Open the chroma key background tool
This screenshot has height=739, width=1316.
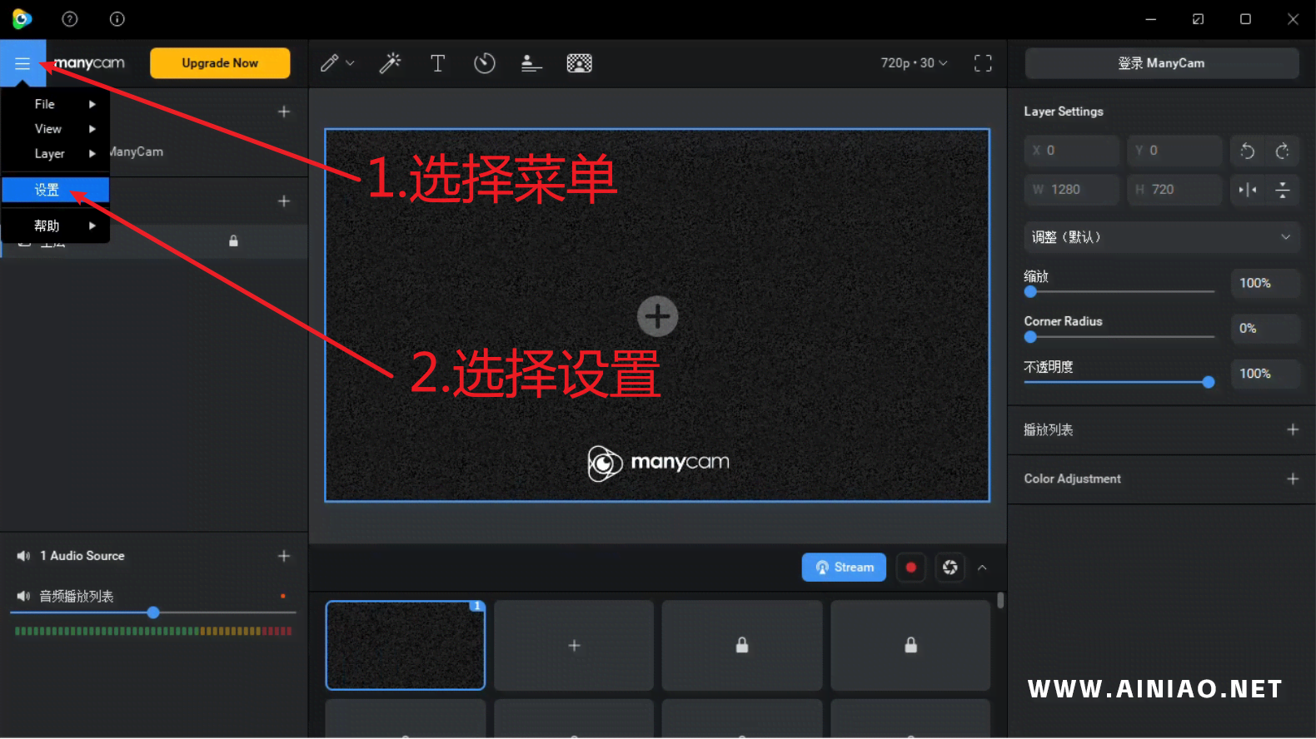579,63
